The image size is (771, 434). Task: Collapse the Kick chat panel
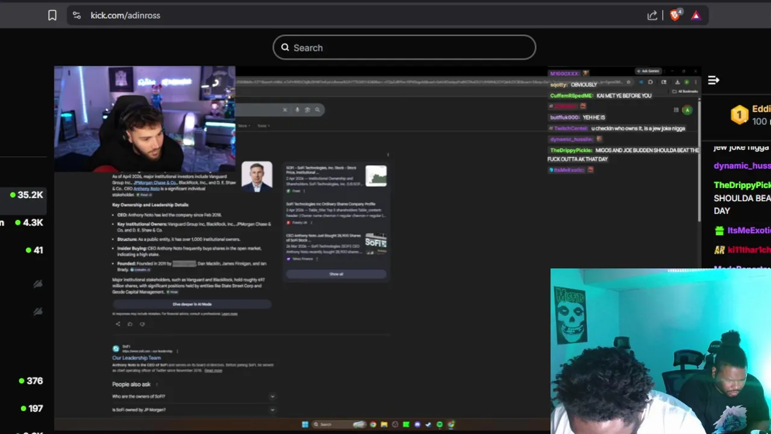[x=714, y=80]
